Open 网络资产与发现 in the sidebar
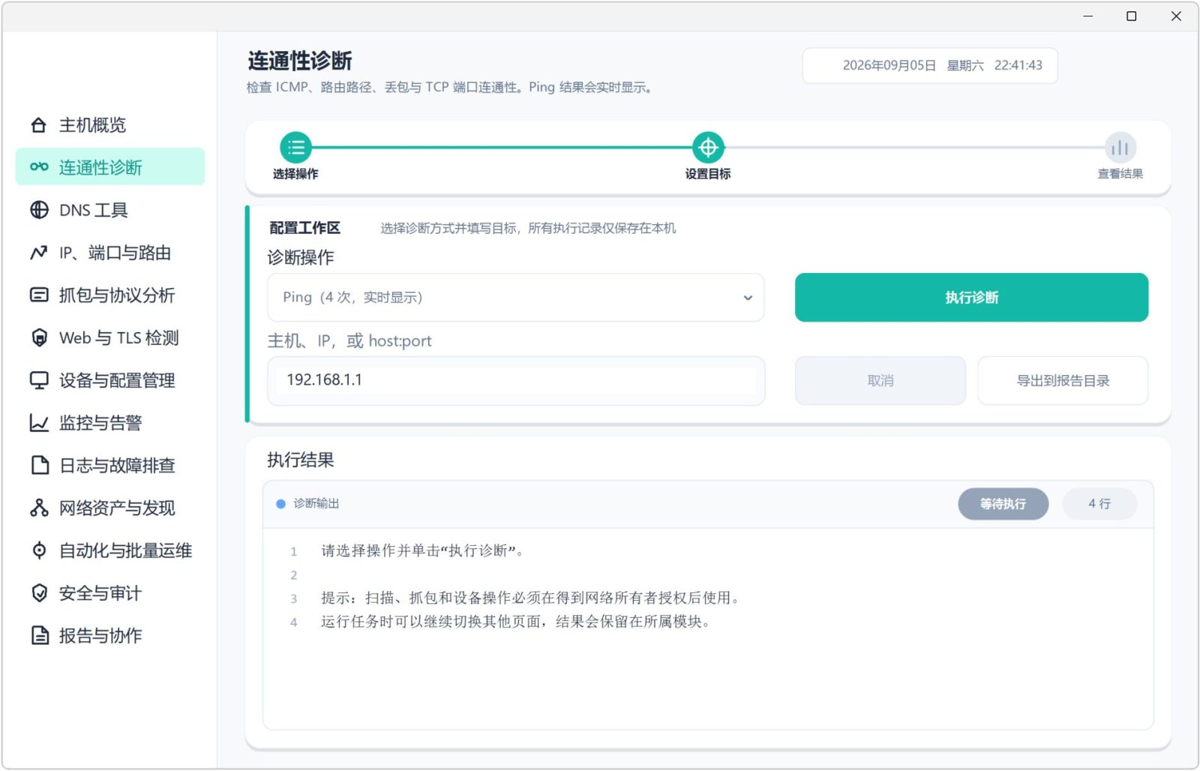This screenshot has width=1200, height=771. [x=110, y=508]
